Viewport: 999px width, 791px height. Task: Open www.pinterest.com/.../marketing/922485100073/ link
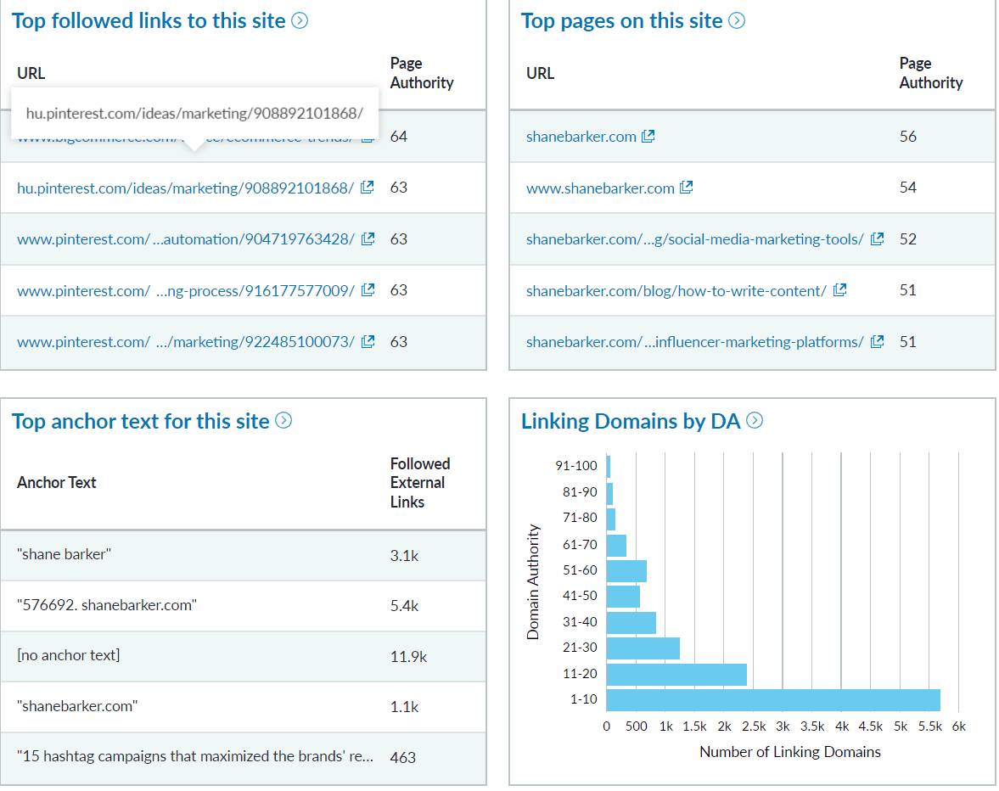click(185, 341)
